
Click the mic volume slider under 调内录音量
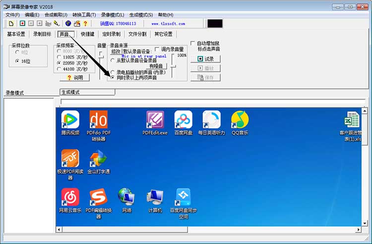(x=173, y=66)
